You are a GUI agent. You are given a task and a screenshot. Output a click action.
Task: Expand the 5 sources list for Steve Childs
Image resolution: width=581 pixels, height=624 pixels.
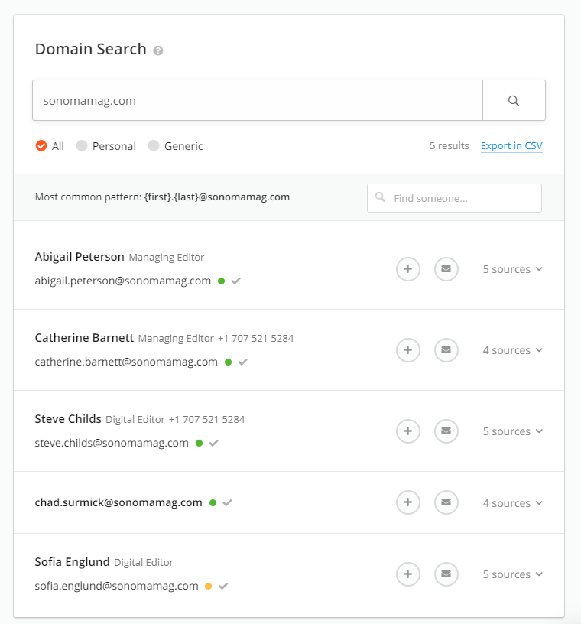click(512, 431)
